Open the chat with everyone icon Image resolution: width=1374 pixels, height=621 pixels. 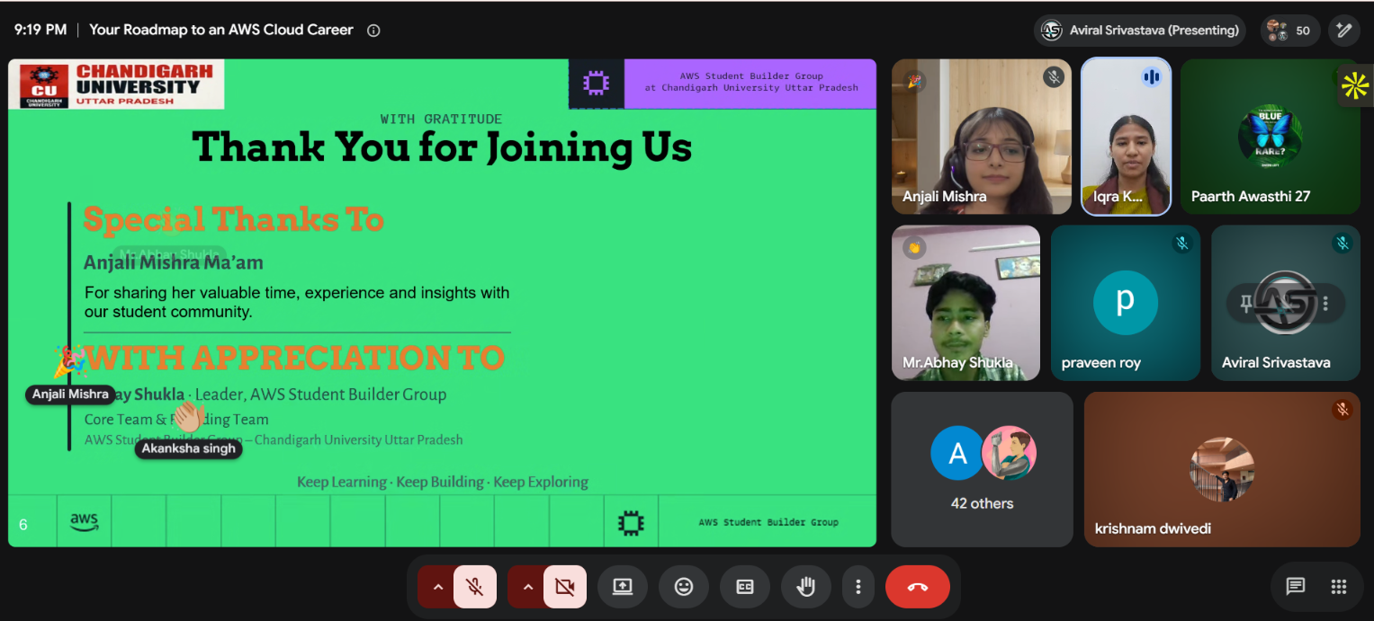coord(1296,587)
